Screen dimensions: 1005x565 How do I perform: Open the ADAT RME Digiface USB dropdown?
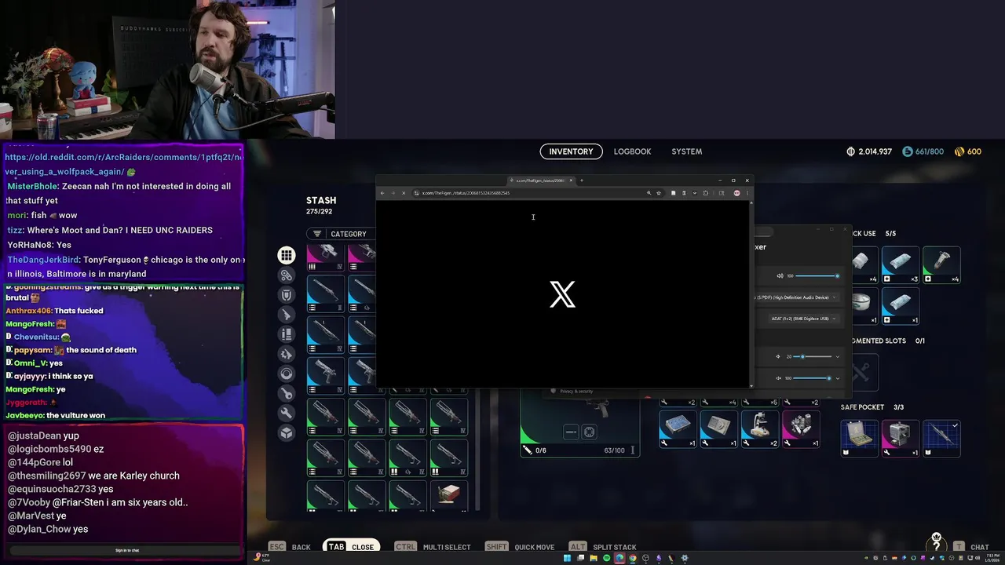[x=804, y=319]
